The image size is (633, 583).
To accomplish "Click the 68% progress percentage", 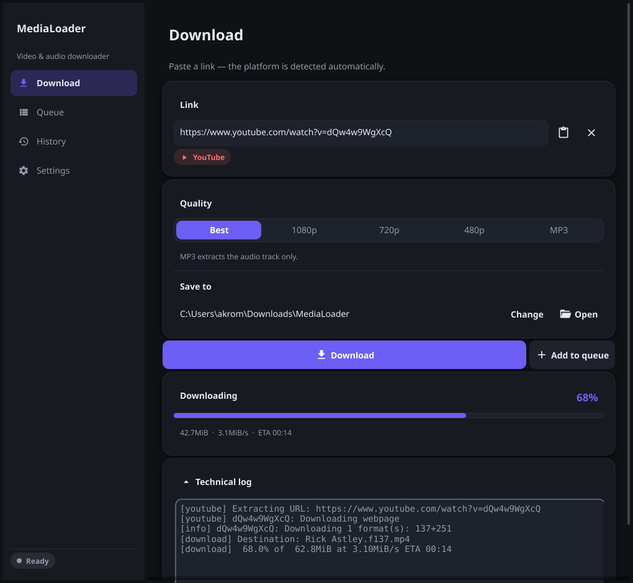I will pyautogui.click(x=587, y=398).
